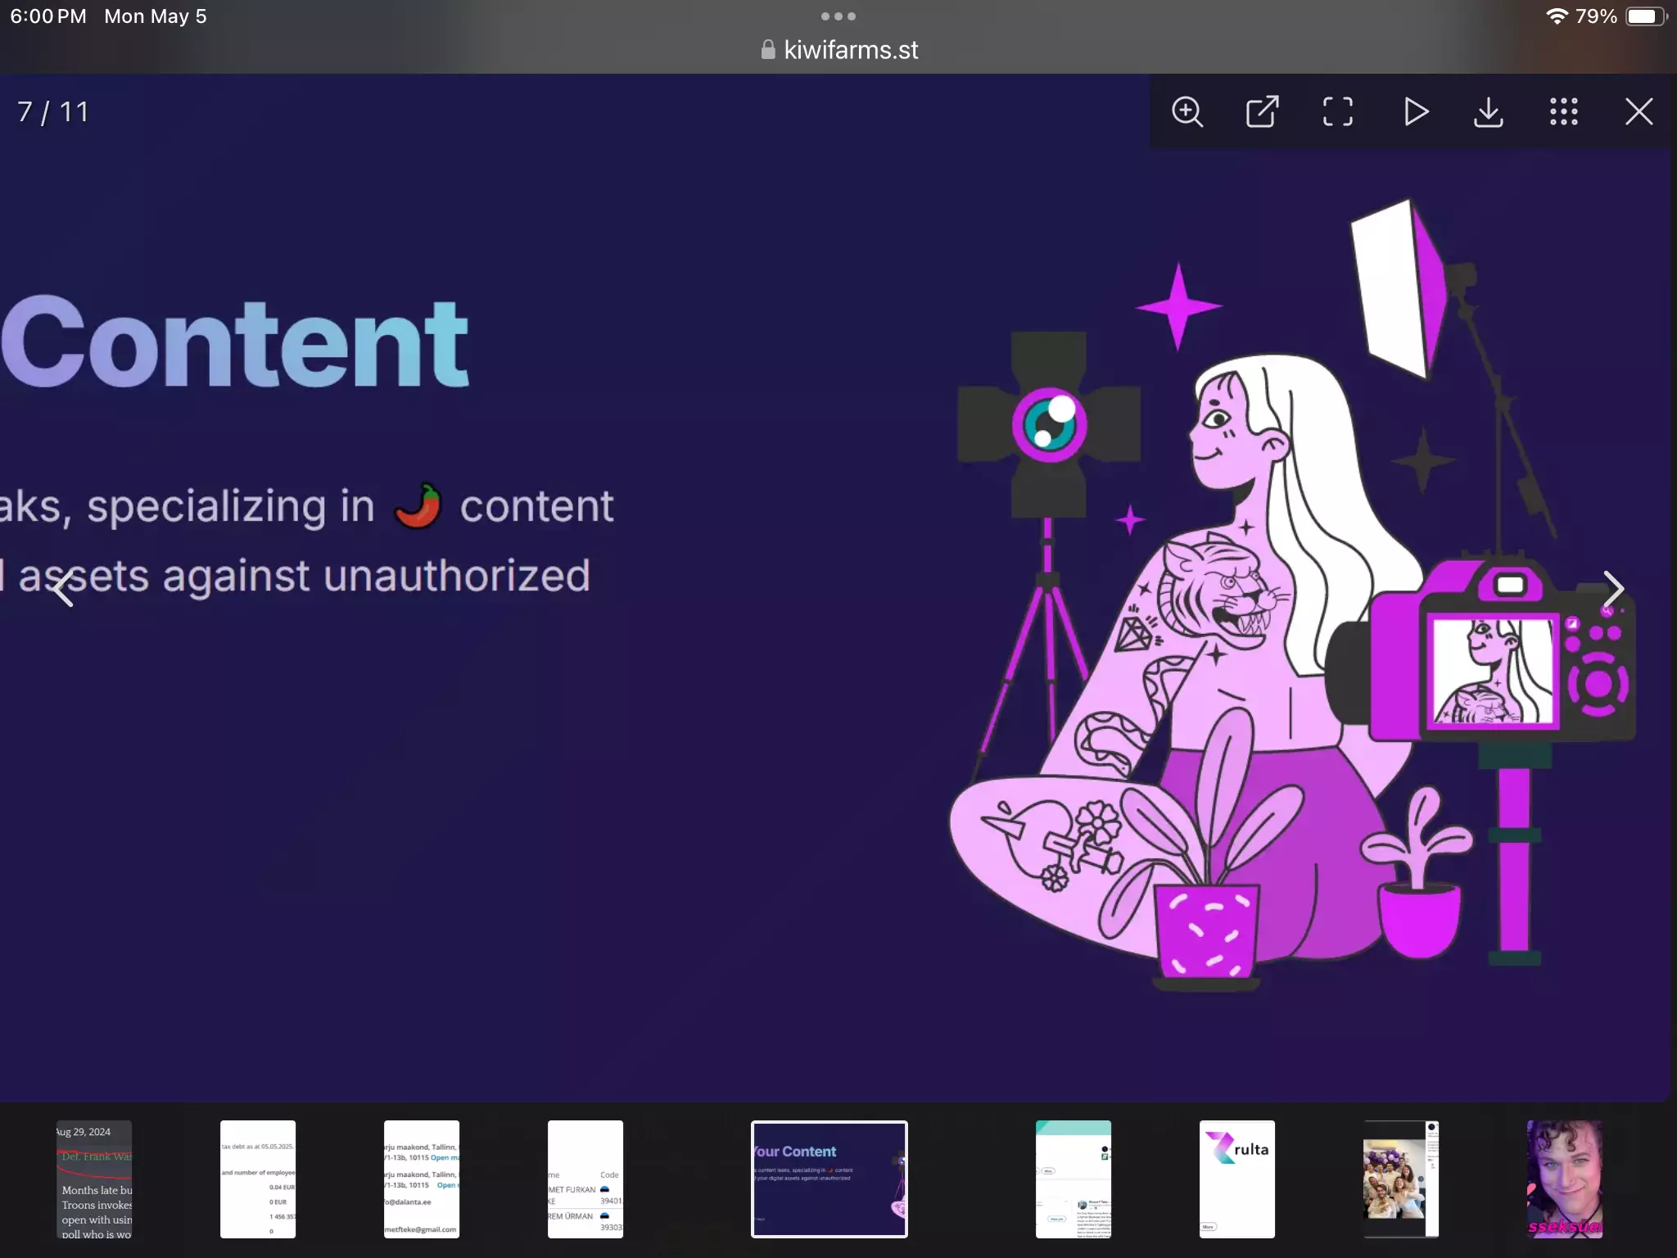
Task: Open image in new tab icon
Action: [x=1263, y=112]
